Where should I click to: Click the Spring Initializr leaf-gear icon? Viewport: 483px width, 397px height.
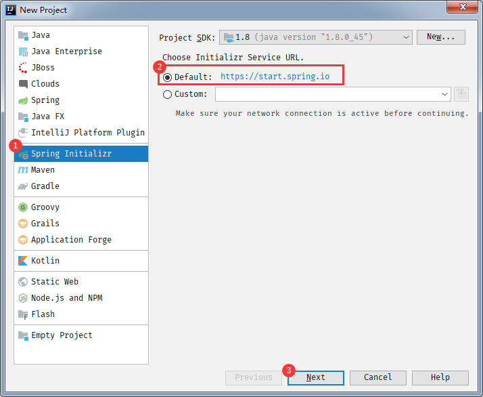(x=23, y=154)
